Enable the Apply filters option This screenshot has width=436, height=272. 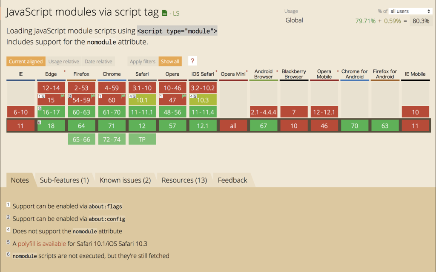click(143, 62)
